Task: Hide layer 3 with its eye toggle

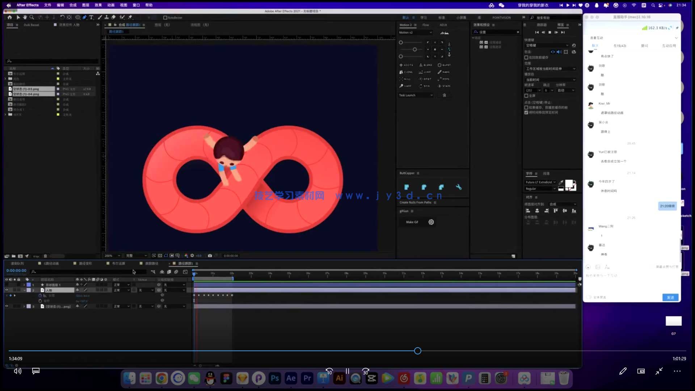Action: (7, 306)
